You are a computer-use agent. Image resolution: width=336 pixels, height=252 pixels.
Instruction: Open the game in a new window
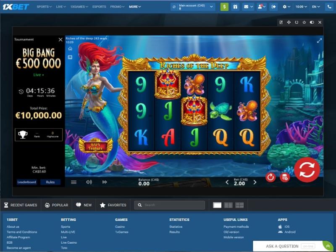[281, 22]
